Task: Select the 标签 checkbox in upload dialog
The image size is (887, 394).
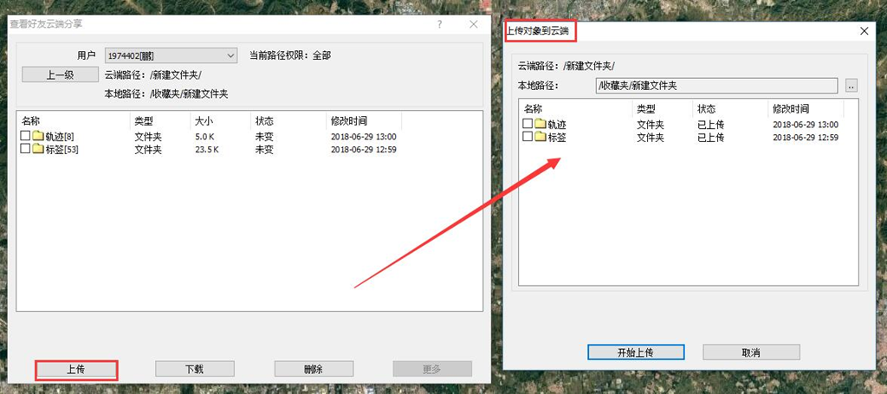Action: (x=528, y=137)
